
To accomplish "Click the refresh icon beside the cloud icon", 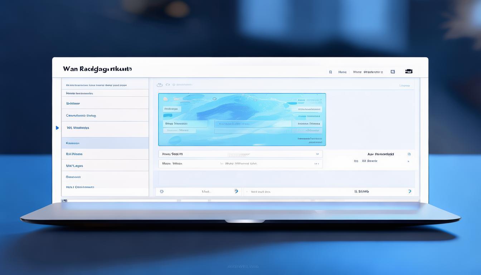I will (167, 85).
